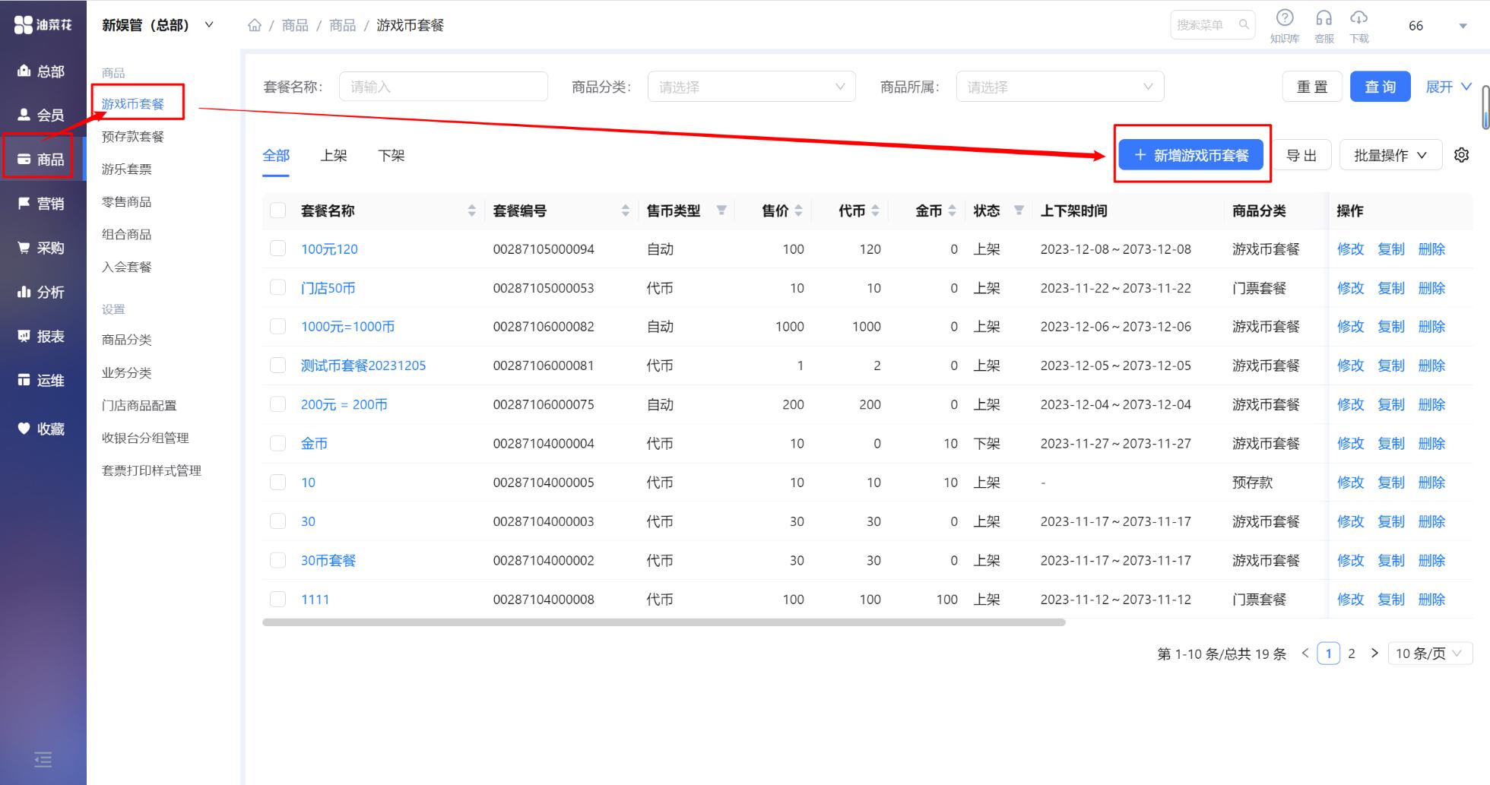Click the search magnifier in 搜索菜单
Screen dimensions: 1490x785
(x=1244, y=25)
